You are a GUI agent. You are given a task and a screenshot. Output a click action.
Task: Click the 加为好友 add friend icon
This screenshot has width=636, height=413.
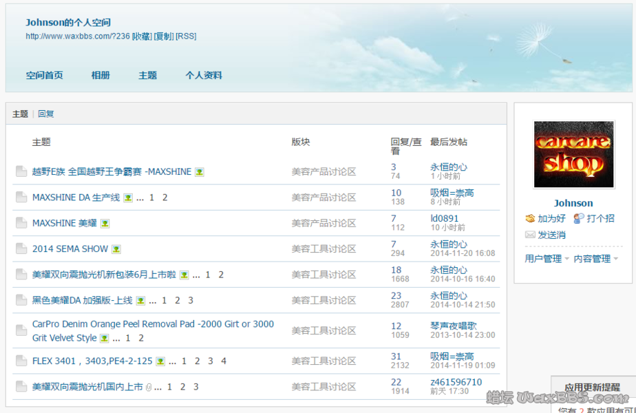530,218
